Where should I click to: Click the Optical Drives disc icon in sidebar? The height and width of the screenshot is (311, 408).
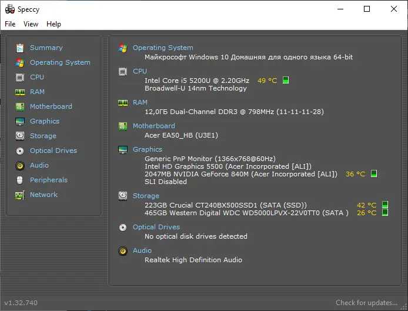20,151
